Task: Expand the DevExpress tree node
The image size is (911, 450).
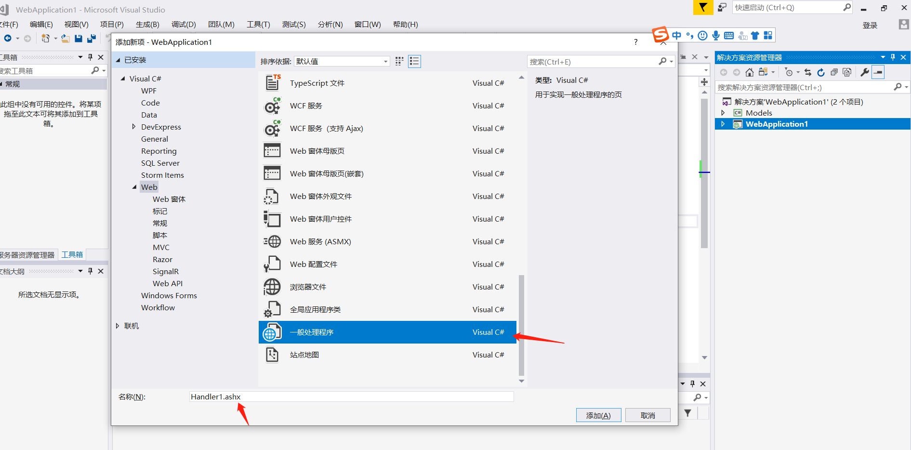Action: point(134,127)
